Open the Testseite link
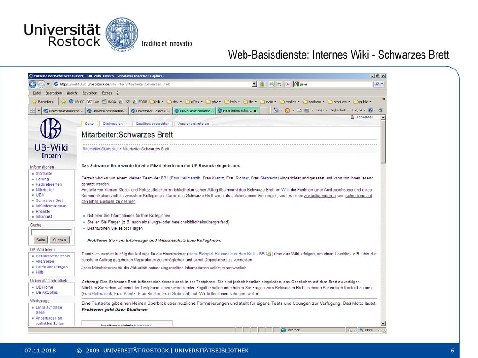Screen dimensions: 478x358 101,303
